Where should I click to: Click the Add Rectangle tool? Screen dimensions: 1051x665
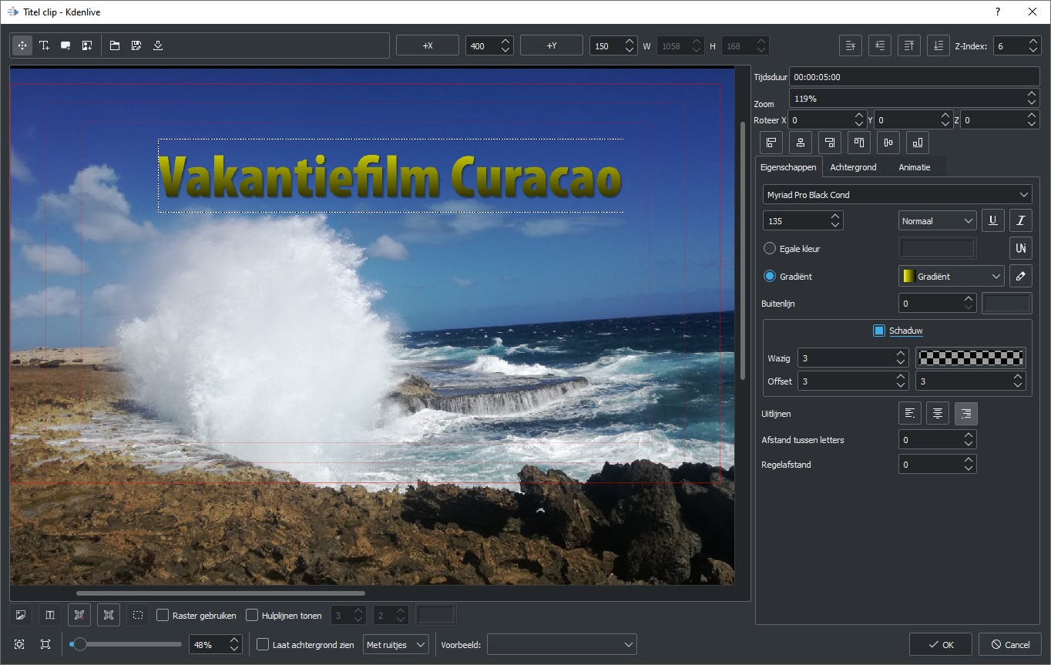[65, 46]
